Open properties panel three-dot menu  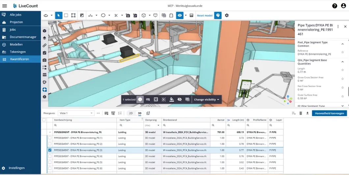[338, 26]
